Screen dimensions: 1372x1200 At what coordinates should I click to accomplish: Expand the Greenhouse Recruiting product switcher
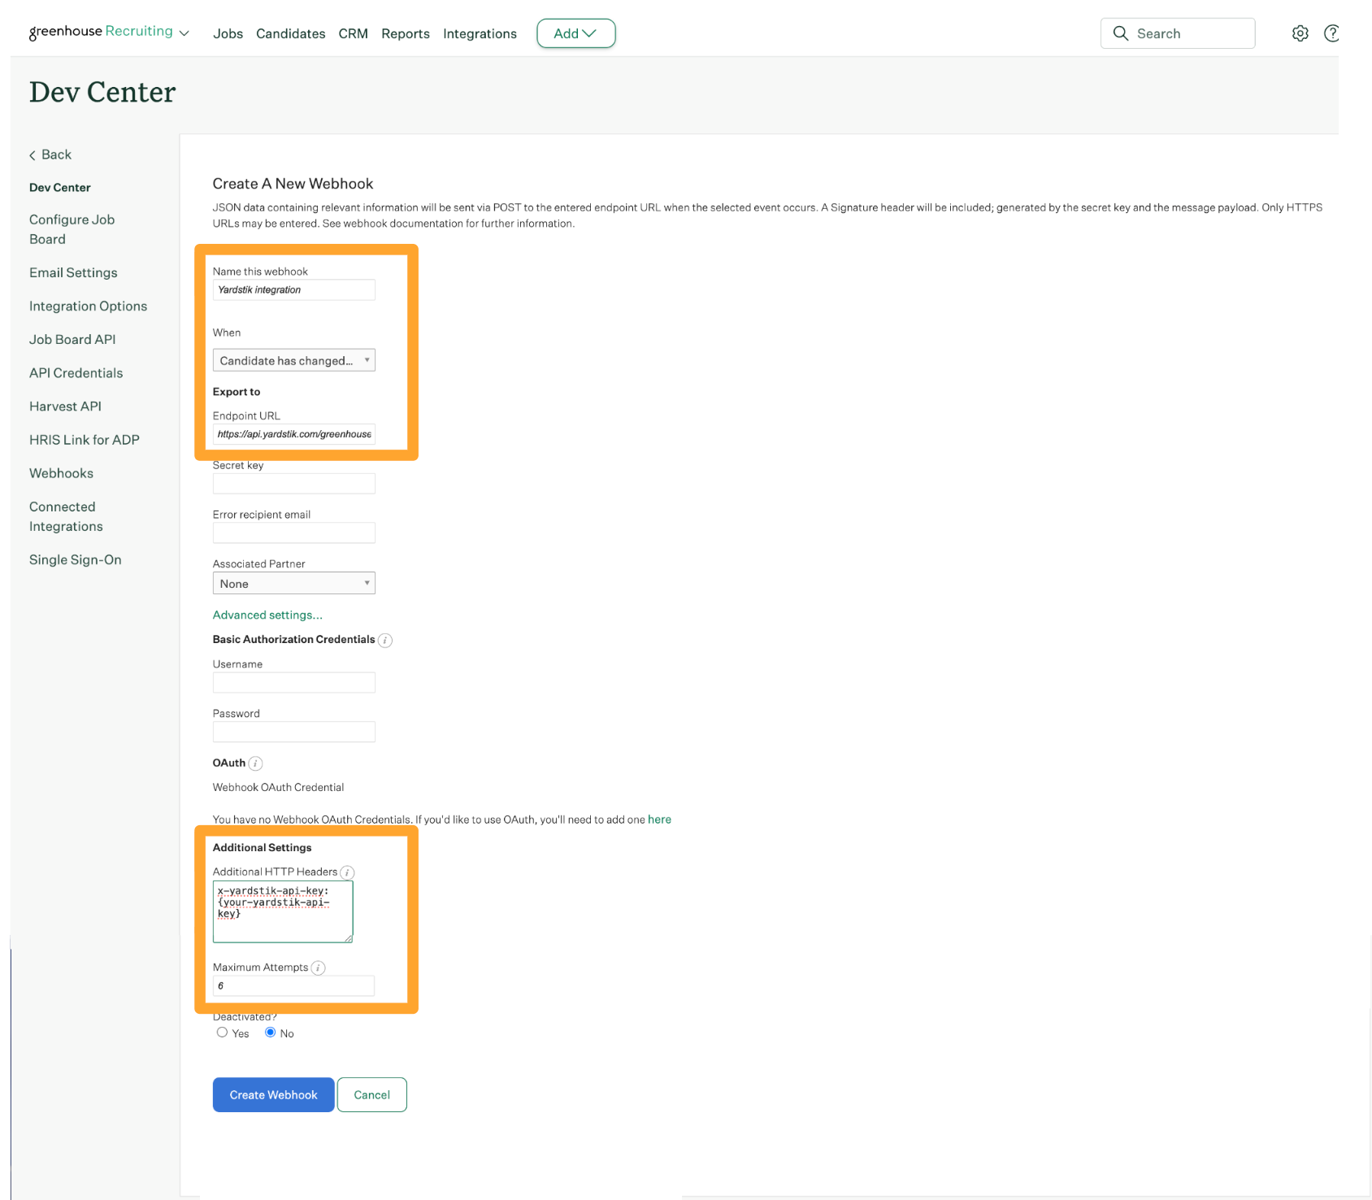(x=109, y=32)
